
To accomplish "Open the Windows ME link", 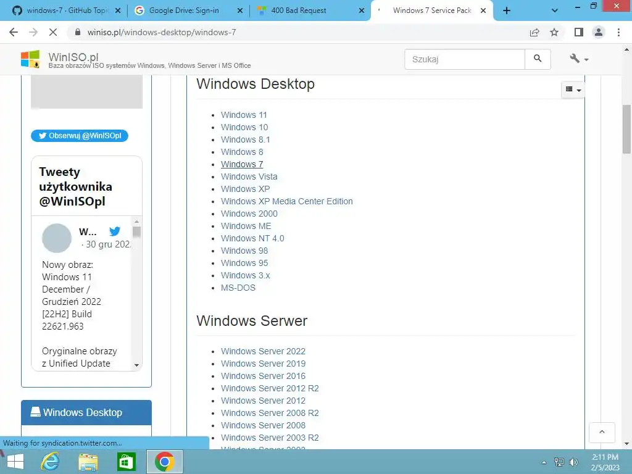I will [246, 226].
